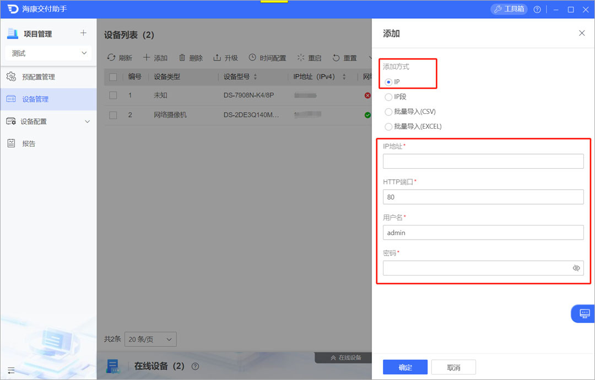Image resolution: width=595 pixels, height=380 pixels.
Task: Open the 工具箱 toolbox
Action: point(509,9)
